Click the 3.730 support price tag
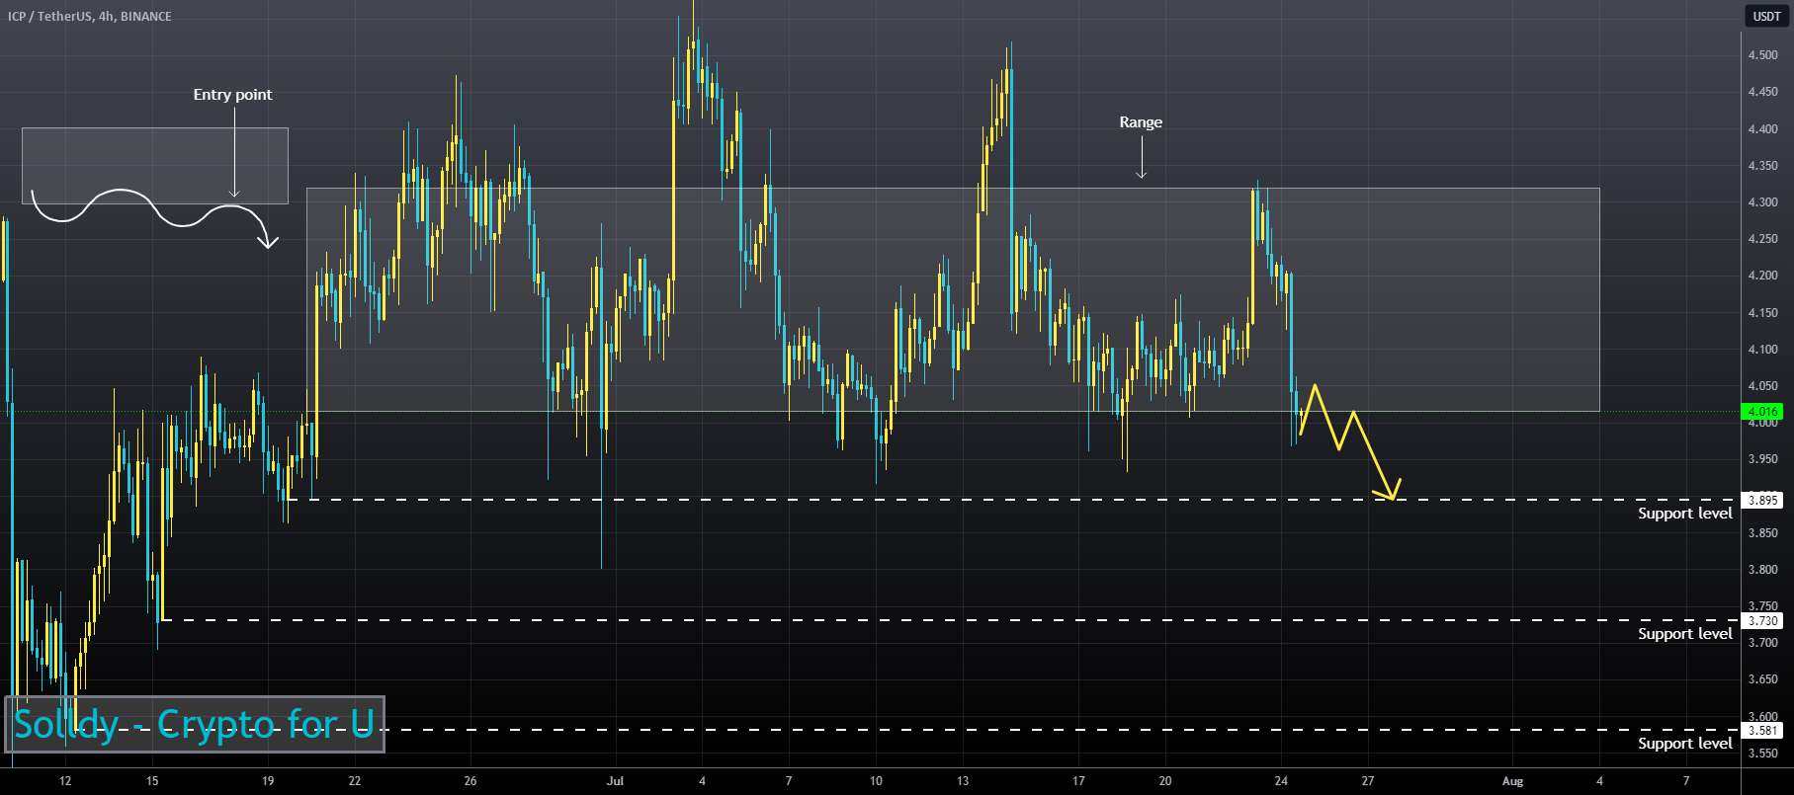 point(1763,620)
